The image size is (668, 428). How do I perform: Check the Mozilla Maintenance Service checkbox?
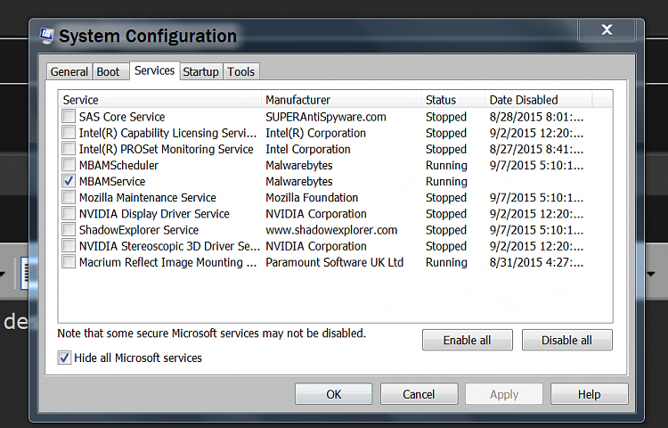pyautogui.click(x=69, y=197)
